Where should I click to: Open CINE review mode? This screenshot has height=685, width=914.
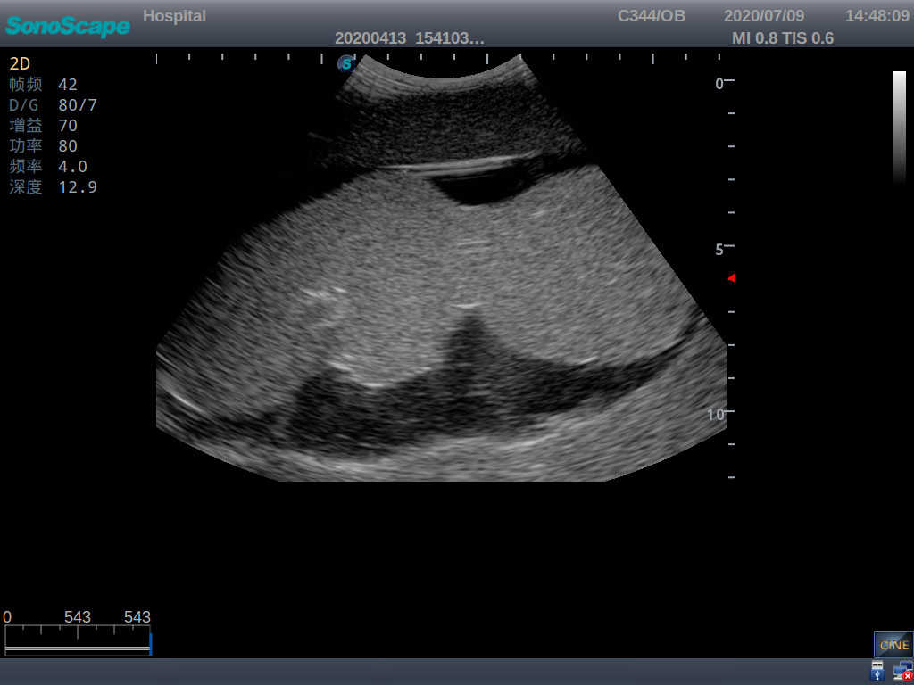coord(893,644)
